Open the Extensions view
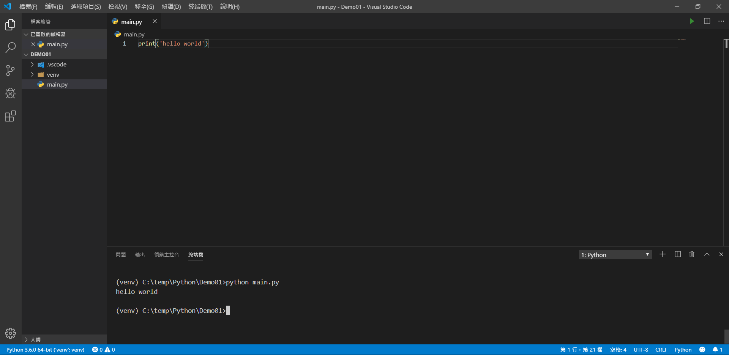This screenshot has height=355, width=729. tap(10, 116)
